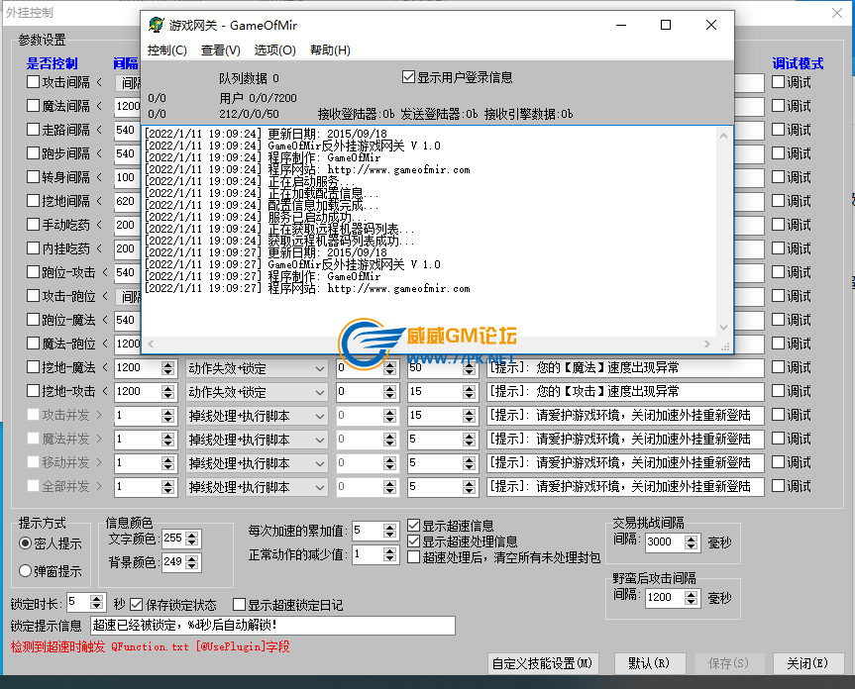Select the 弹窗提示 radio button
Image resolution: width=855 pixels, height=689 pixels.
(x=26, y=571)
